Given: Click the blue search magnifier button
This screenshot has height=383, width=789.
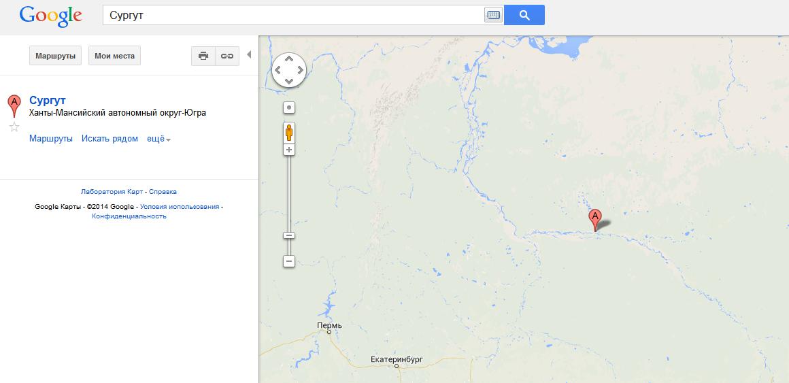Looking at the screenshot, I should (524, 15).
